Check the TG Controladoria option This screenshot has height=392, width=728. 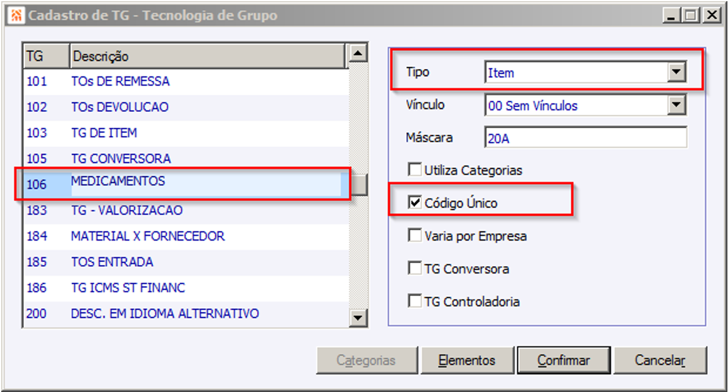[x=415, y=301]
